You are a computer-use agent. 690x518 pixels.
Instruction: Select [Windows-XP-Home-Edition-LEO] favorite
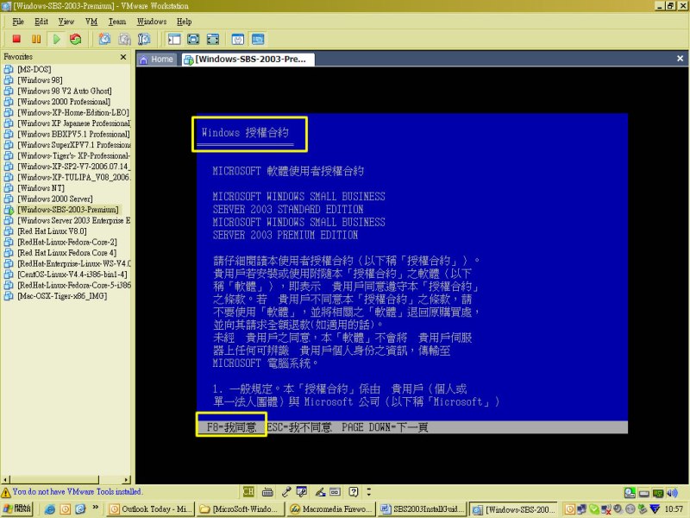click(73, 113)
